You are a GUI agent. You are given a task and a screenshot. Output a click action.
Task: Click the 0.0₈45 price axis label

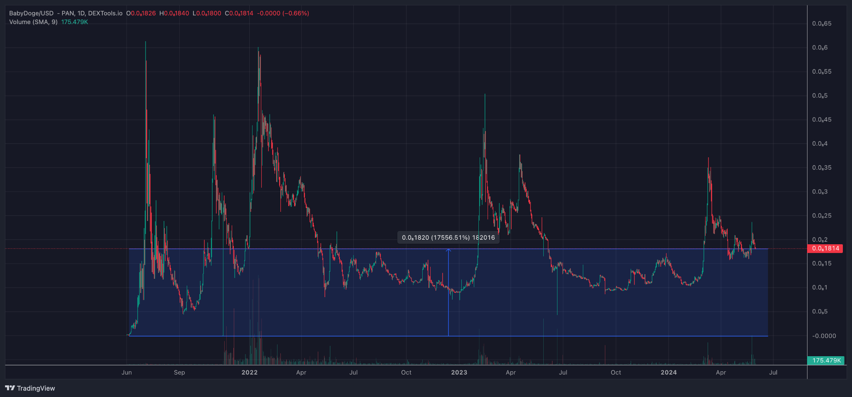tap(822, 120)
